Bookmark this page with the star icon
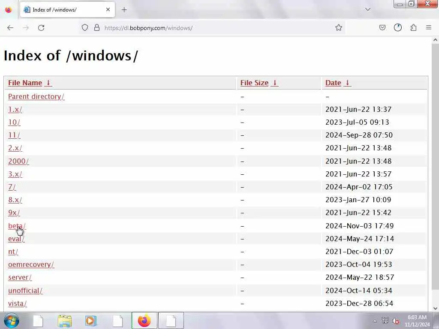The image size is (439, 329). tap(339, 28)
